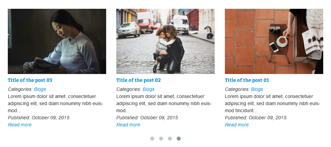Select the fourth active carousel dot
Screen dimensions: 331x147
tap(179, 139)
